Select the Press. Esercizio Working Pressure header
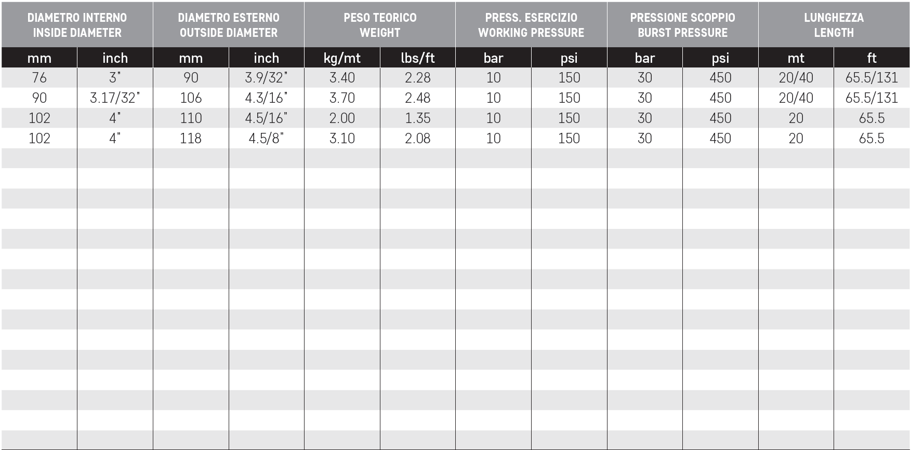 coord(531,25)
